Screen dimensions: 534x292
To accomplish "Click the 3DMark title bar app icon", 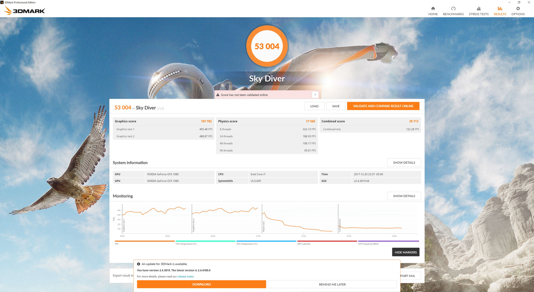I will [x=2, y=2].
